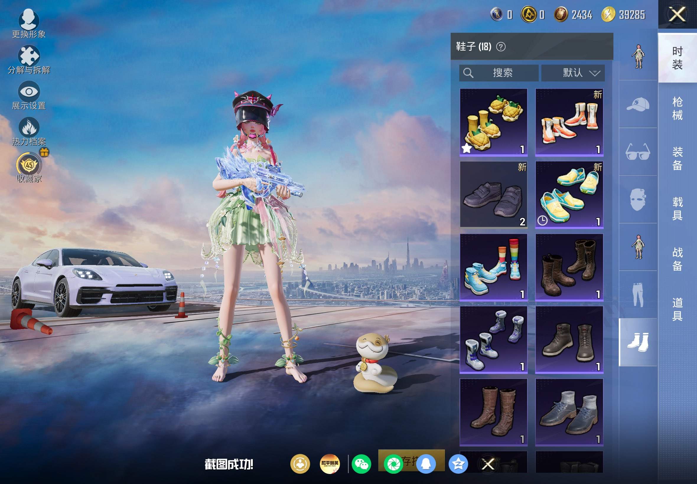Select the pants category icon

point(638,295)
